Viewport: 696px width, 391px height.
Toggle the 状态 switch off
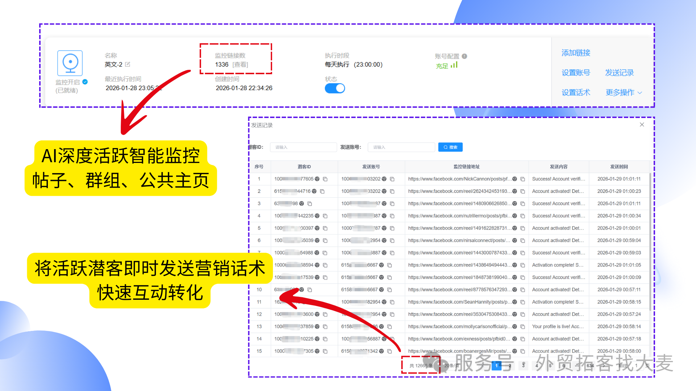(x=335, y=88)
